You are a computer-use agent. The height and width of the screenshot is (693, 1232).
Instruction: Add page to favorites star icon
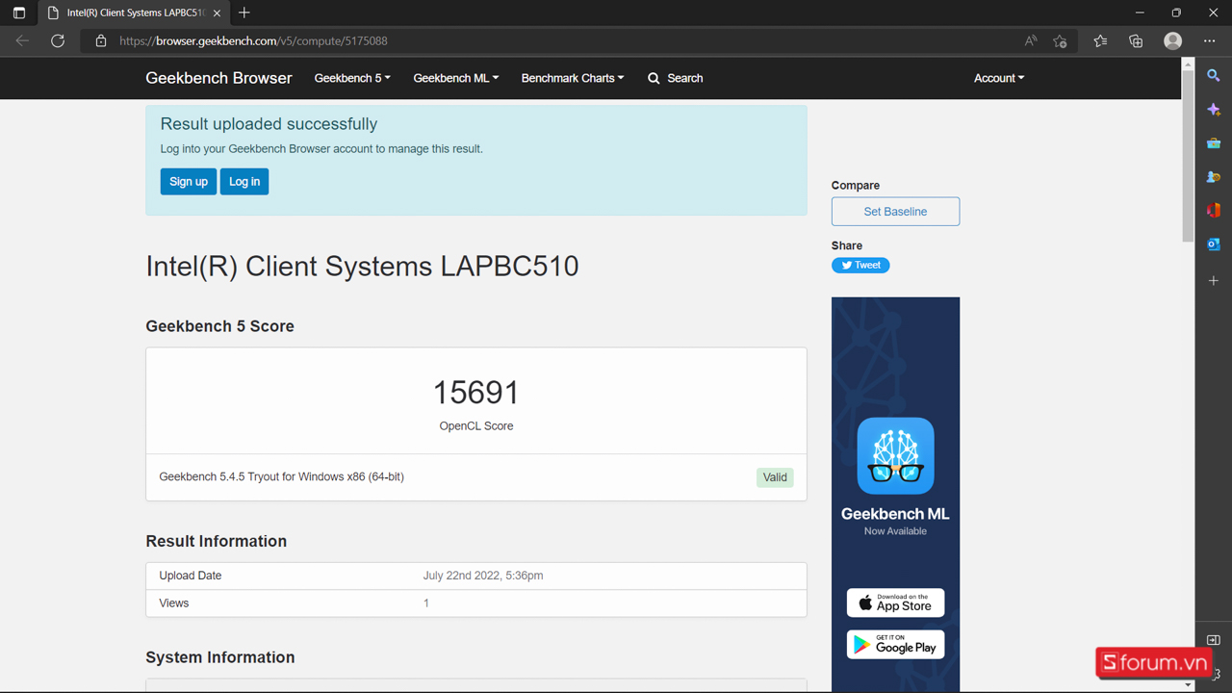pyautogui.click(x=1060, y=40)
